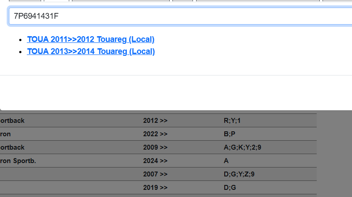Click the 'ron' model cell in 2022 row
Image resolution: width=352 pixels, height=197 pixels.
(x=6, y=134)
